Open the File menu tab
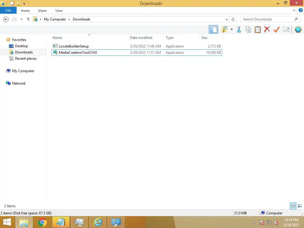Screen dimensions: 304x228 pos(8,10)
